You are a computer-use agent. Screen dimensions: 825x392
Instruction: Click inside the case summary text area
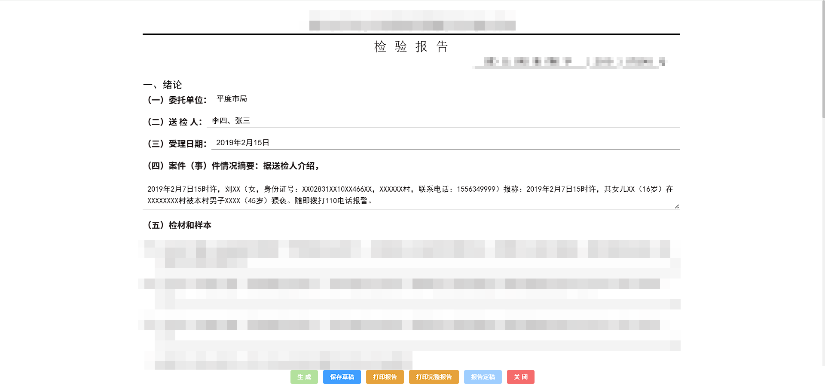pyautogui.click(x=410, y=195)
